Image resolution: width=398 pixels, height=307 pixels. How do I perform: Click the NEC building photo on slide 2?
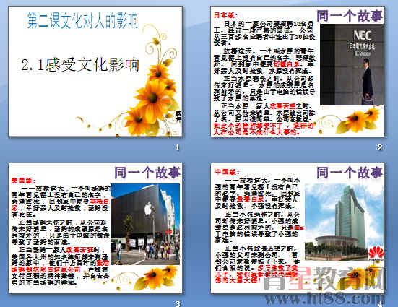352,64
